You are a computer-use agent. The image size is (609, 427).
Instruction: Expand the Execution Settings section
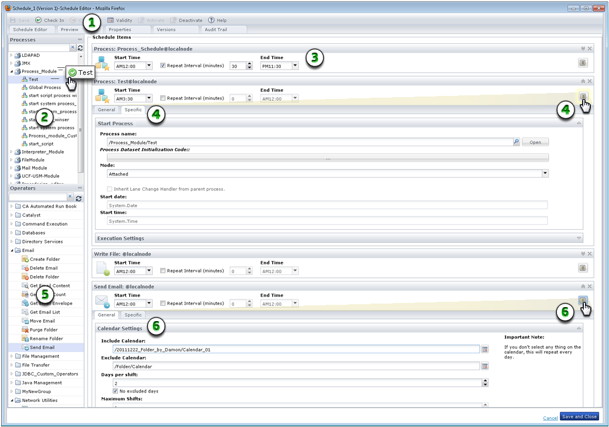[x=579, y=238]
